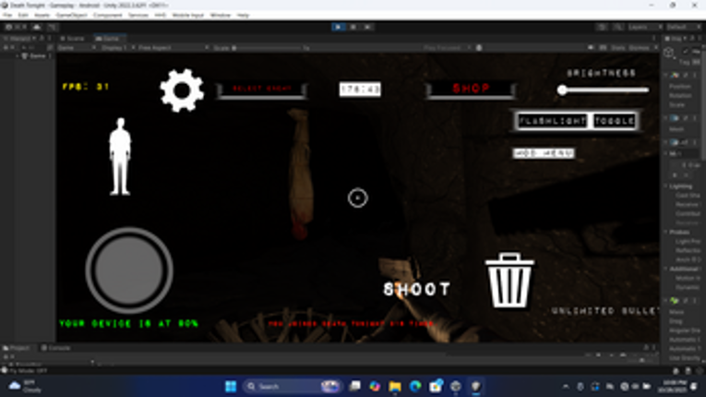The width and height of the screenshot is (706, 397).
Task: Open the GameObject menu
Action: pos(72,16)
